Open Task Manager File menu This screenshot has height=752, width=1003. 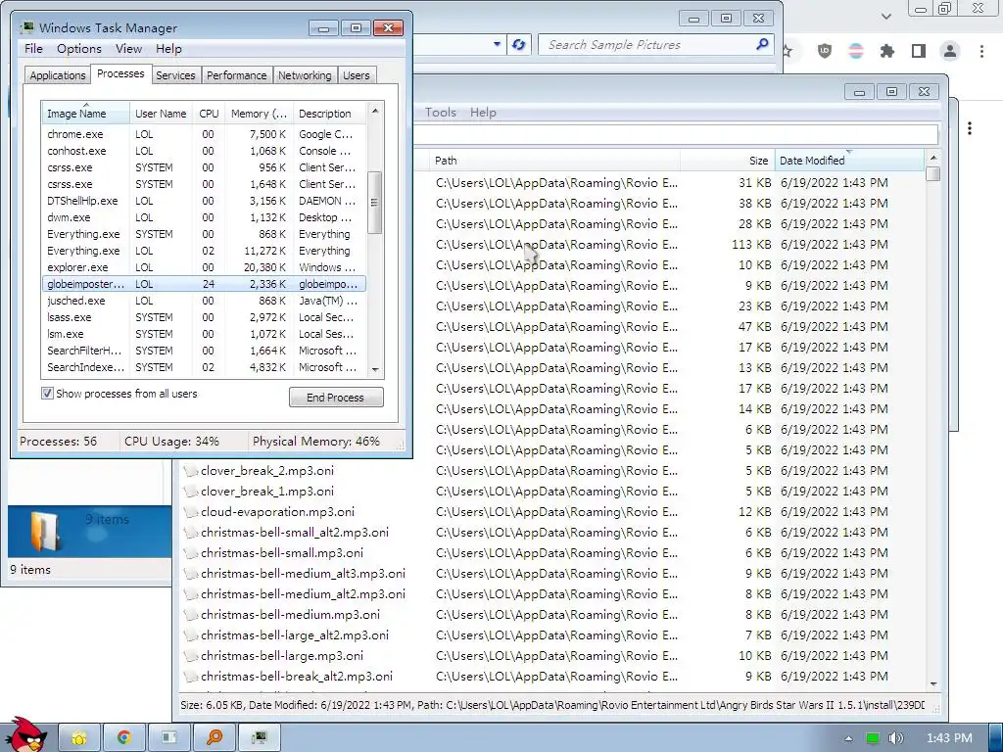[33, 49]
